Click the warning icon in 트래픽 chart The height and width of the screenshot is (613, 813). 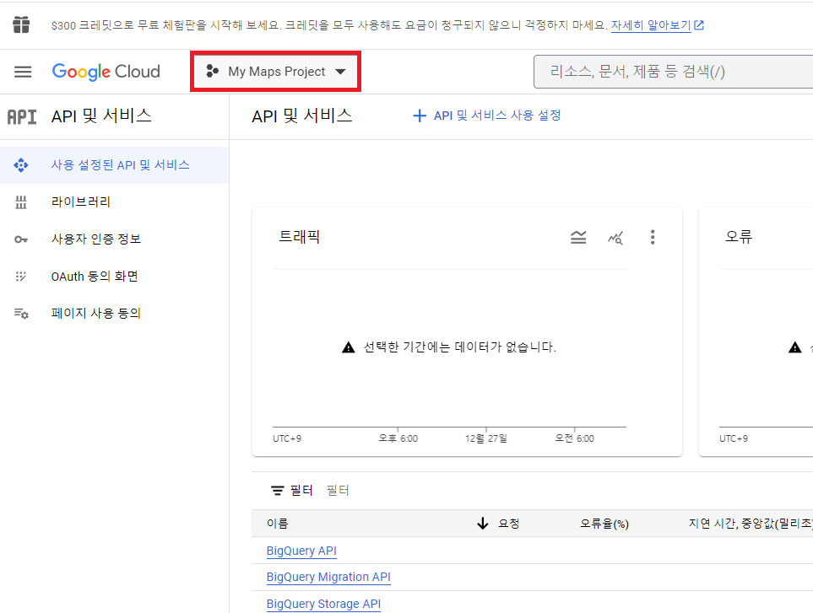349,347
